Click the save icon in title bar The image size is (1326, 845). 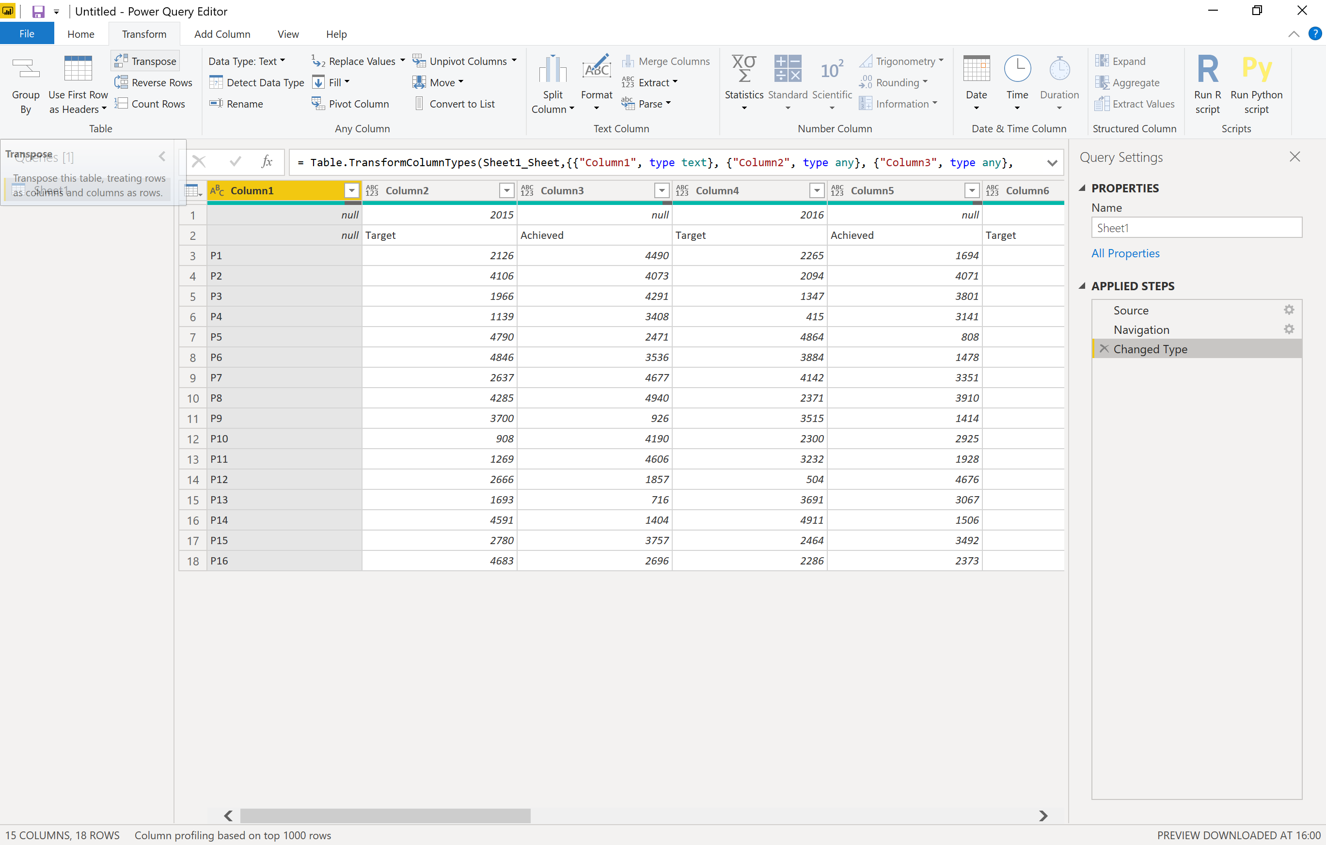point(38,11)
